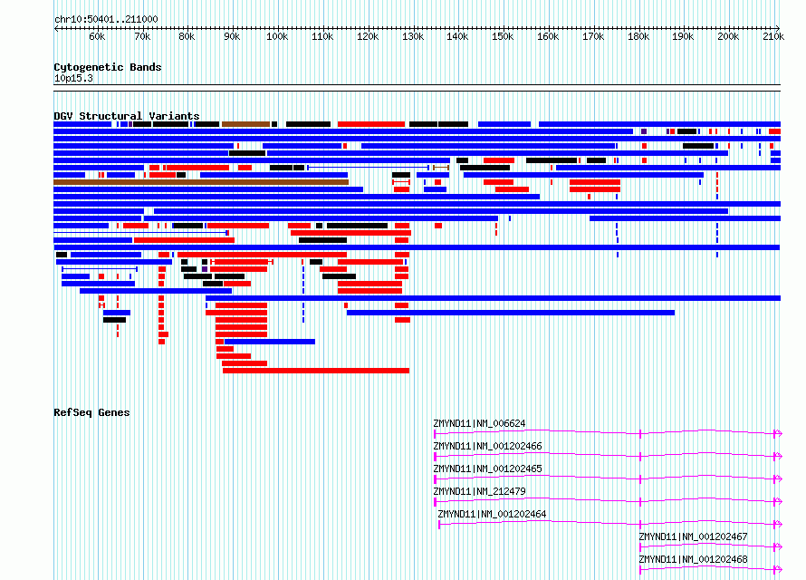Click the short brown variant bar in the top DGV row

tap(245, 124)
